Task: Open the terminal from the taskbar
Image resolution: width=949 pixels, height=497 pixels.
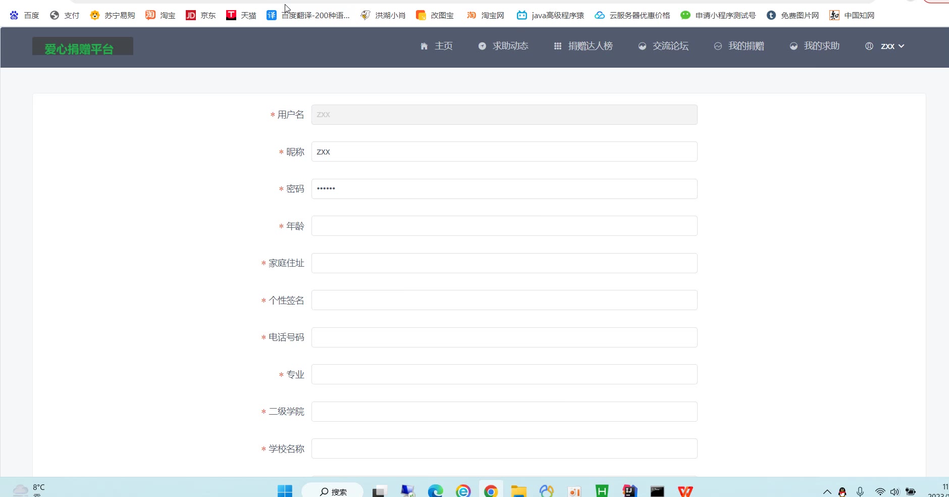Action: (657, 491)
